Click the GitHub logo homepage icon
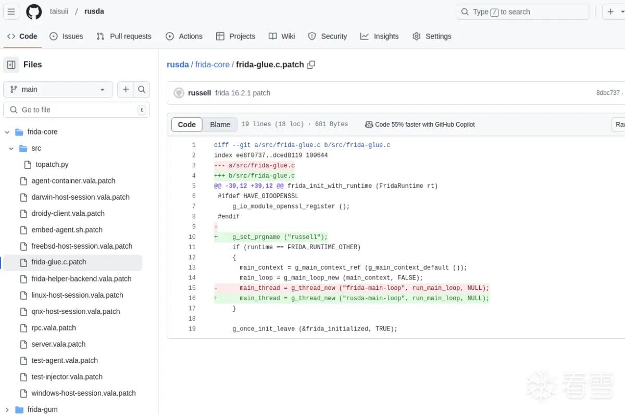Viewport: 625px width, 415px height. pyautogui.click(x=34, y=11)
